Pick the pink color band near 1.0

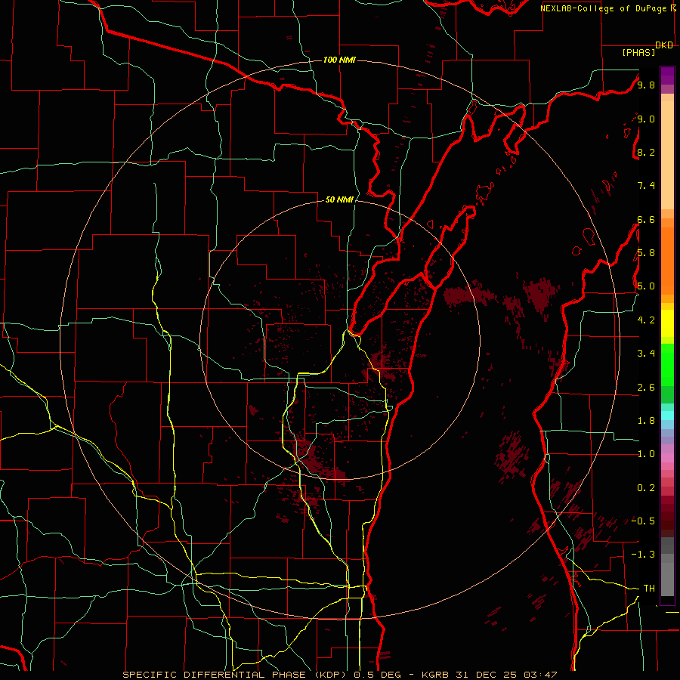coord(667,458)
